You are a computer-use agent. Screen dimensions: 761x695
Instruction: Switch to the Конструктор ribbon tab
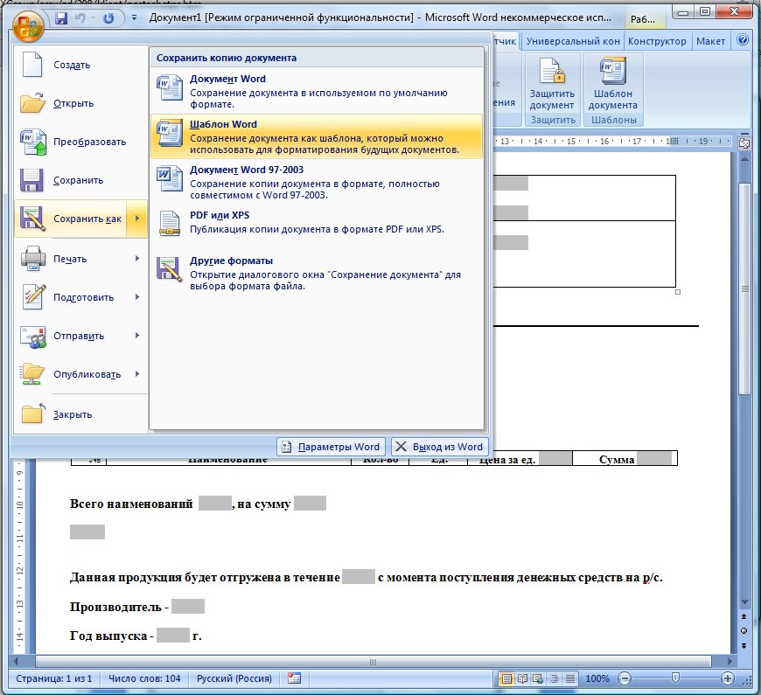click(657, 41)
